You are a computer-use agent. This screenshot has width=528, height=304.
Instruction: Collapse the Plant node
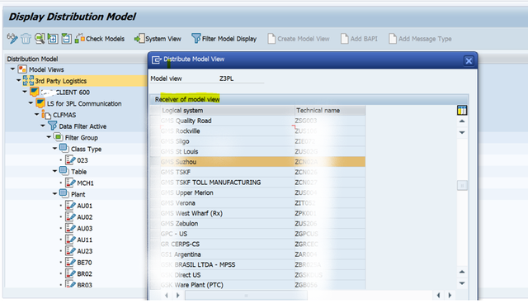pos(55,194)
